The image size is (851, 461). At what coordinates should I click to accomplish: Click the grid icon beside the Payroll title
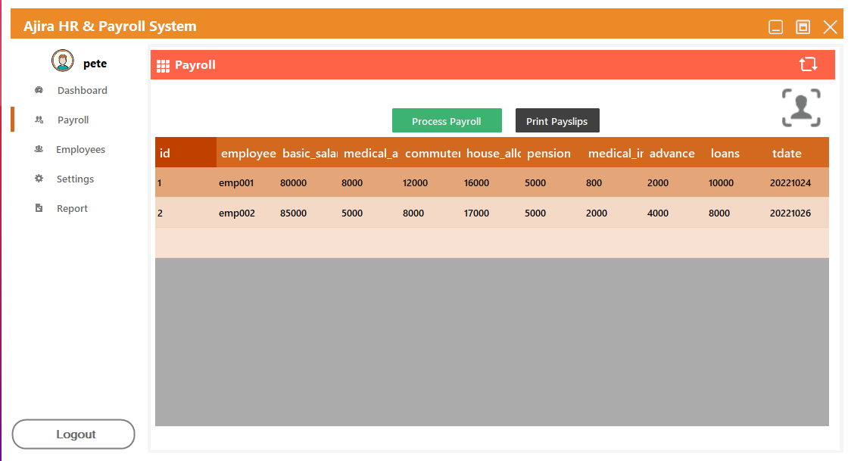[x=163, y=65]
